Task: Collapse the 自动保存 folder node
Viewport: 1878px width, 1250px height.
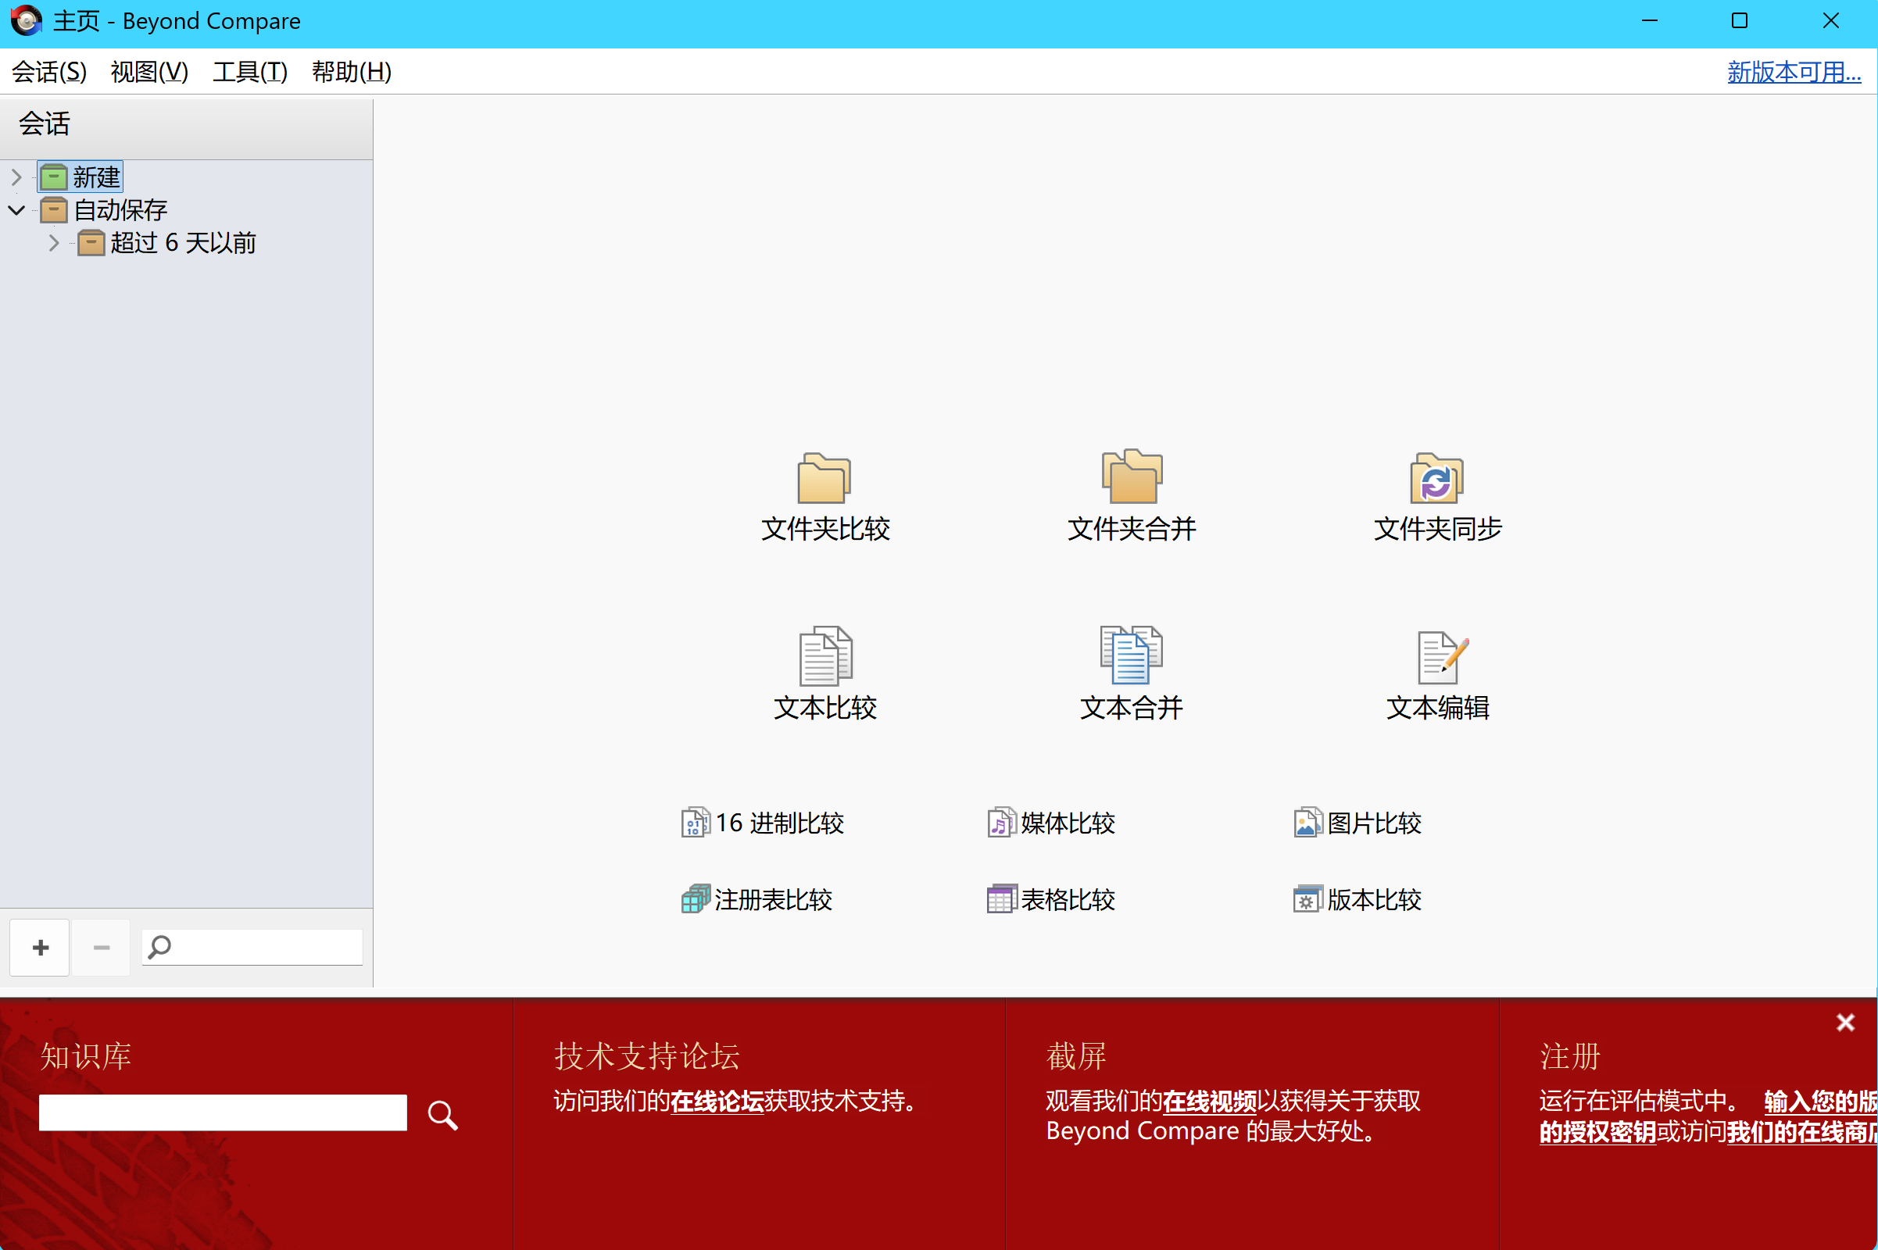Action: (x=16, y=210)
